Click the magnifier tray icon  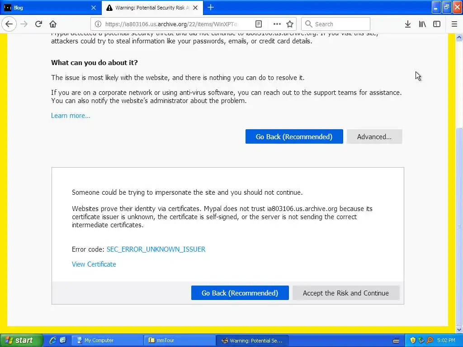430,341
